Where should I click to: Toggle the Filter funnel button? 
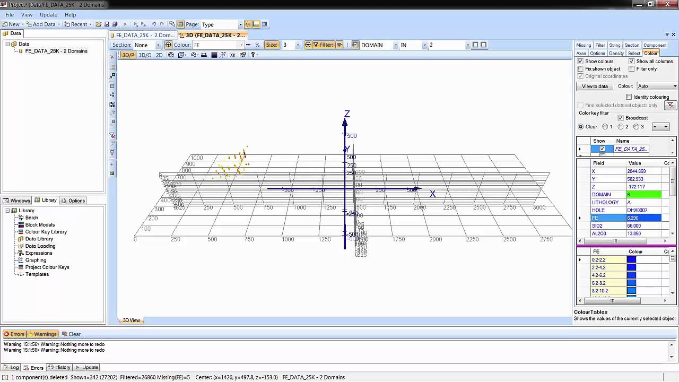323,45
